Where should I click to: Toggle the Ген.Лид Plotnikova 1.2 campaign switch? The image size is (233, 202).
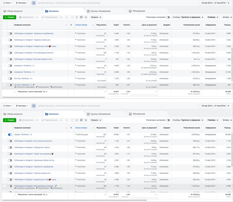[10, 79]
